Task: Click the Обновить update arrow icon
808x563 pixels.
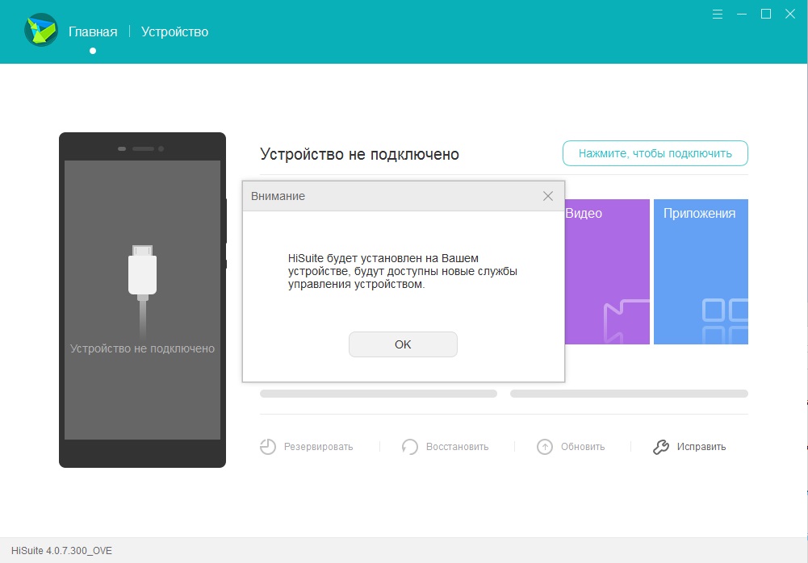Action: 545,447
